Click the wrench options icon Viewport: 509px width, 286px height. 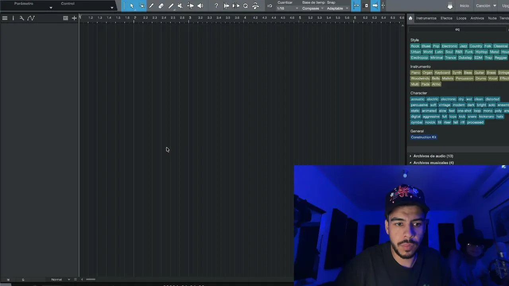[22, 18]
